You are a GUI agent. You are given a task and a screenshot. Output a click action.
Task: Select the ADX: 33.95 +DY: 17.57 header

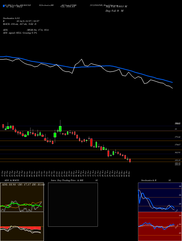click(x=22, y=185)
